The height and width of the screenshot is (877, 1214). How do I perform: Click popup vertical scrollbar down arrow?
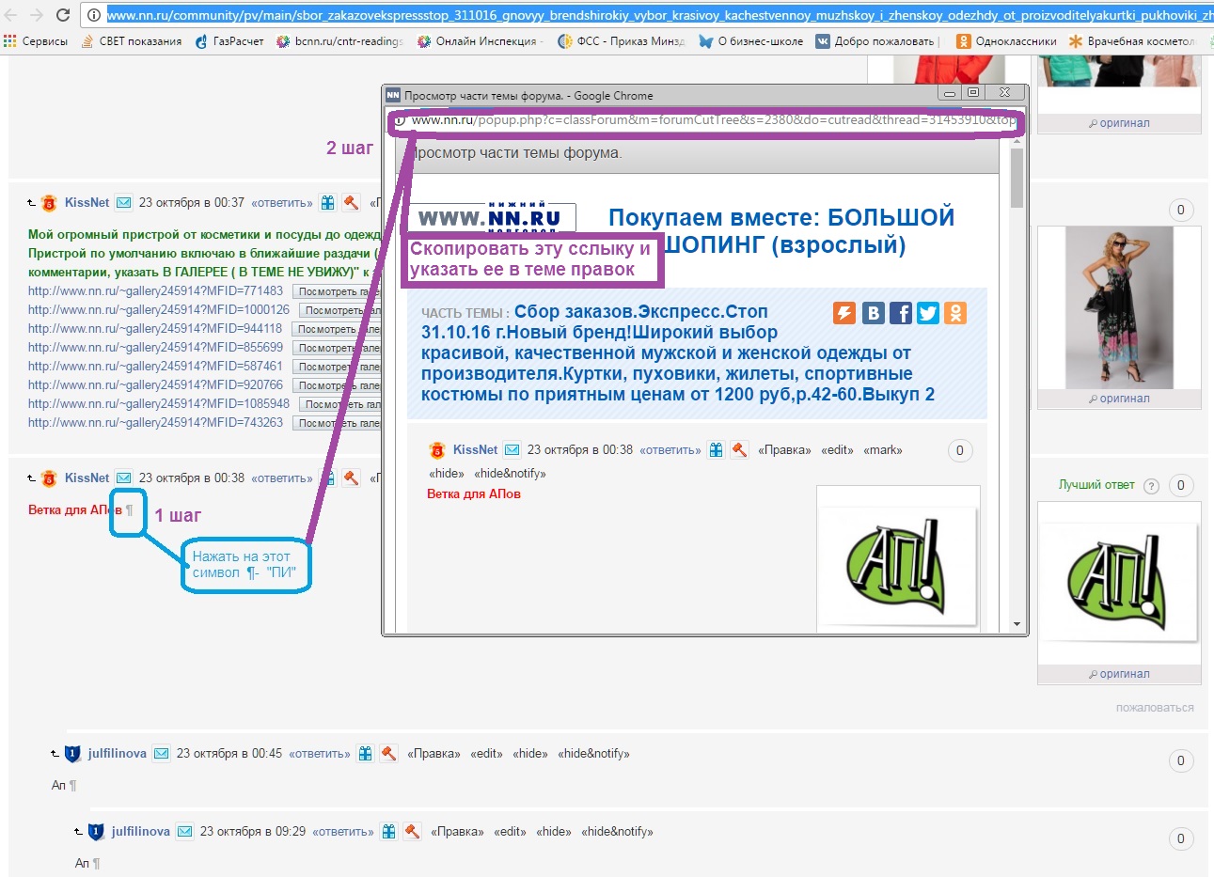(1017, 624)
